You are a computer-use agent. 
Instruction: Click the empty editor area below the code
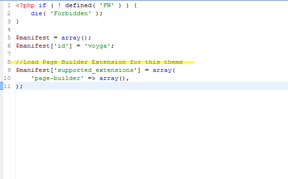click(152, 134)
